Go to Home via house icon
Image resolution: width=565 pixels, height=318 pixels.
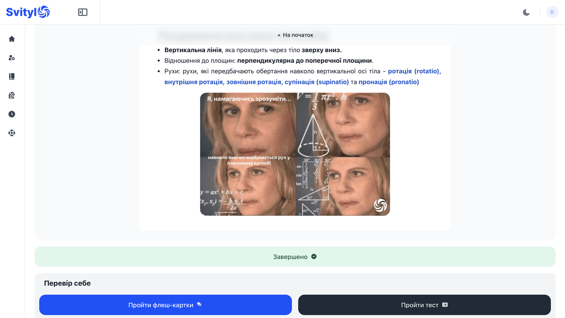point(12,39)
